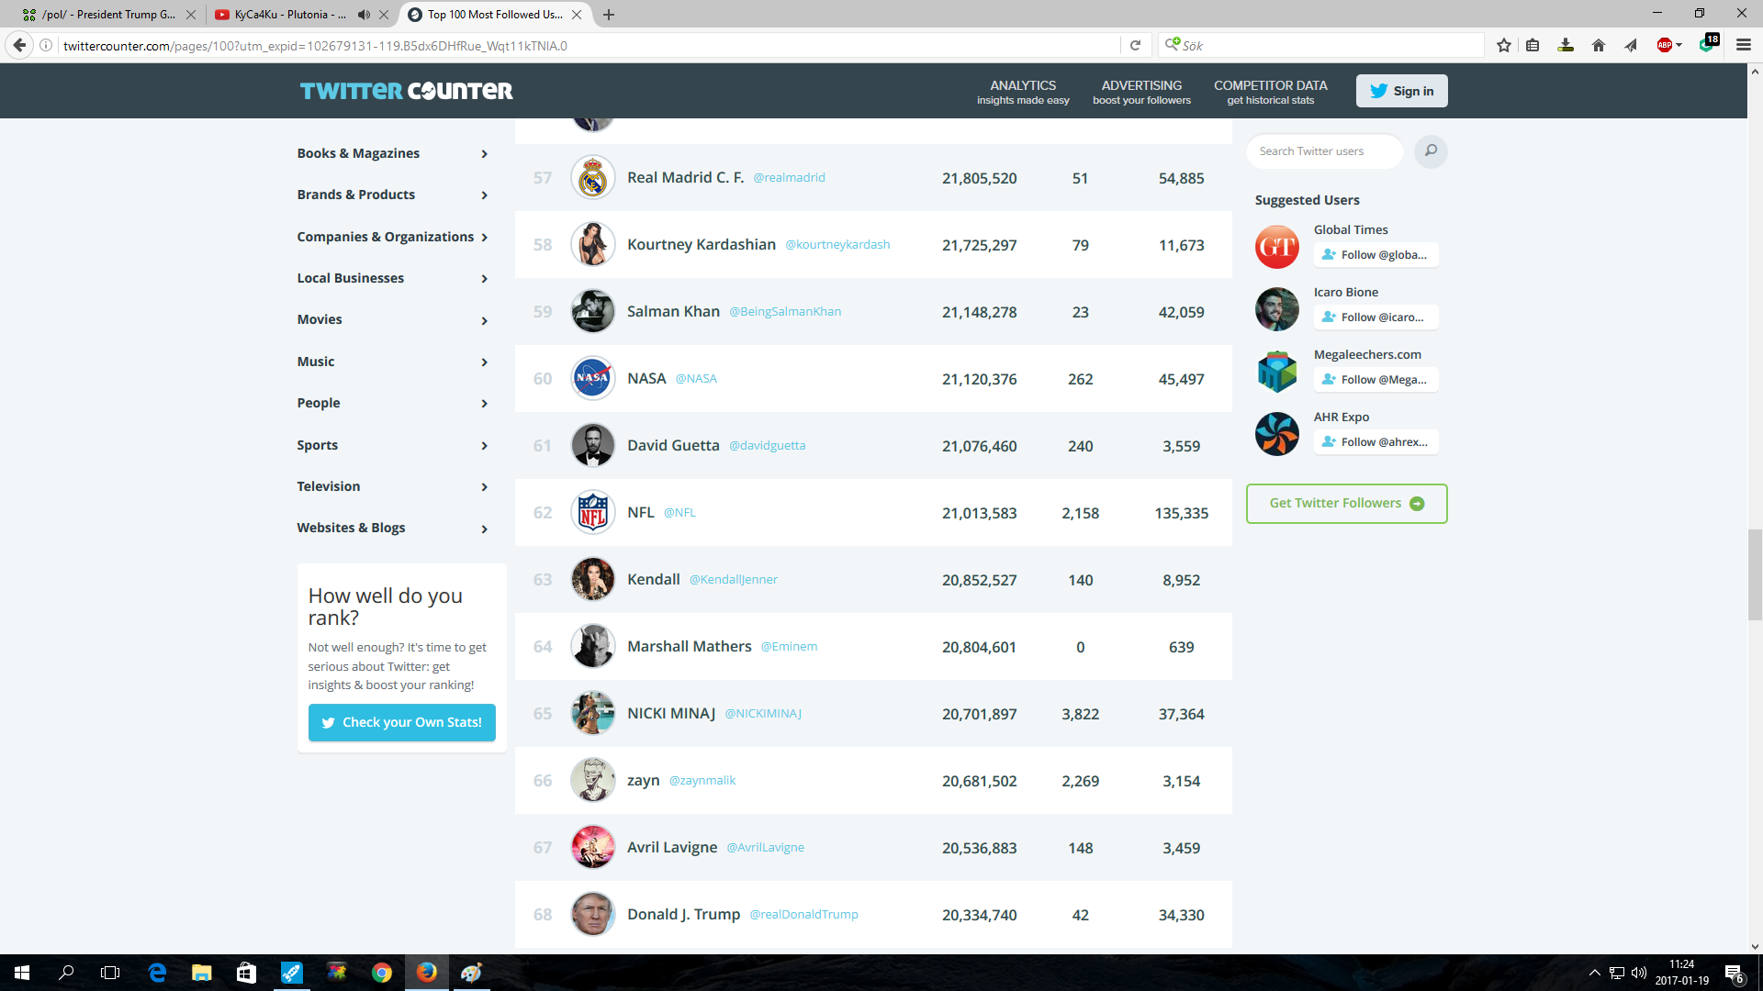Viewport: 1763px width, 991px height.
Task: Click the Sign in button
Action: tap(1401, 91)
